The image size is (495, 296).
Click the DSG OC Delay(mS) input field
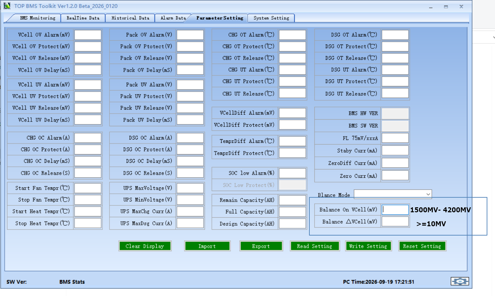tap(190, 161)
